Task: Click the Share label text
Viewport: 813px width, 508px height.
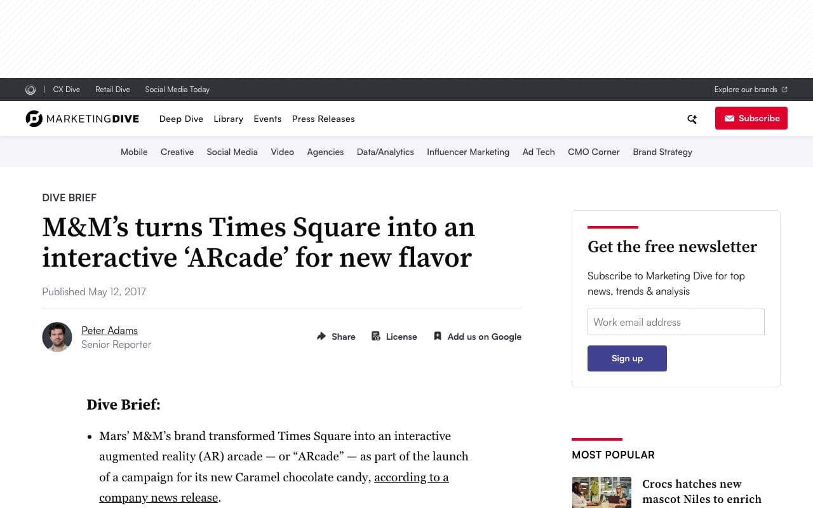Action: (x=344, y=337)
